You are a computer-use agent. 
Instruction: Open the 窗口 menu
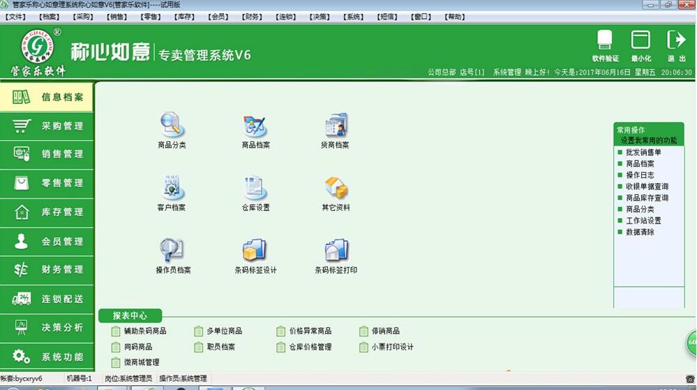pos(421,17)
